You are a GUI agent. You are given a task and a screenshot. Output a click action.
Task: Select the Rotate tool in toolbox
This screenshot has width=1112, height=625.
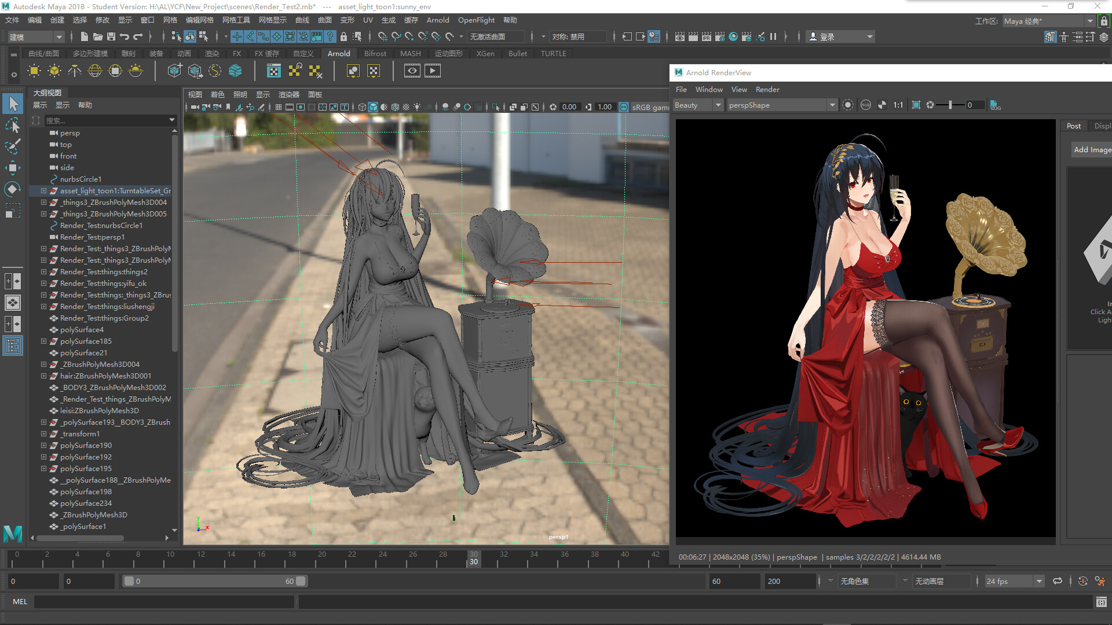[13, 189]
